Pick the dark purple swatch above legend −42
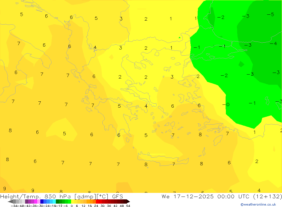The width and height of the screenshot is (282, 207). tap(27, 201)
